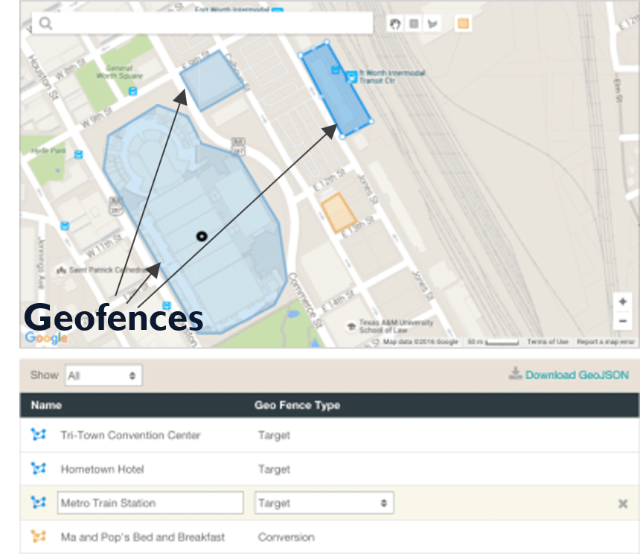Zoom in on the map
The width and height of the screenshot is (640, 554).
[622, 302]
